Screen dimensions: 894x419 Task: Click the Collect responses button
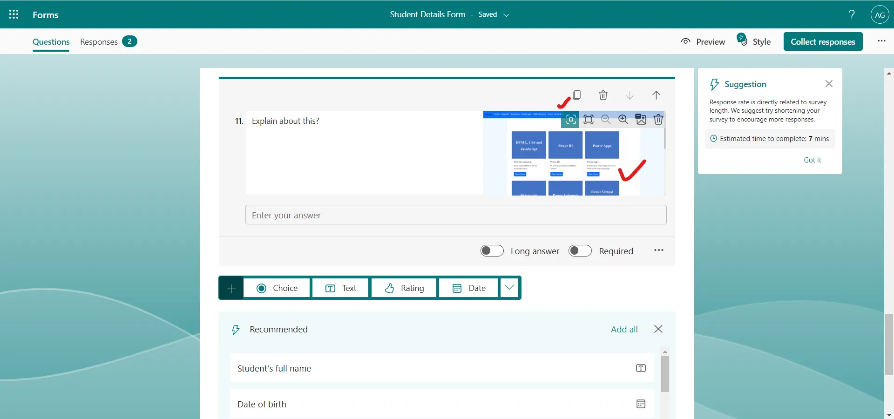click(823, 41)
